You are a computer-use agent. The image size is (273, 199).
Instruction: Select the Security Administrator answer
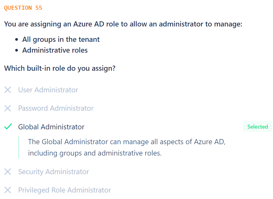coord(54,172)
